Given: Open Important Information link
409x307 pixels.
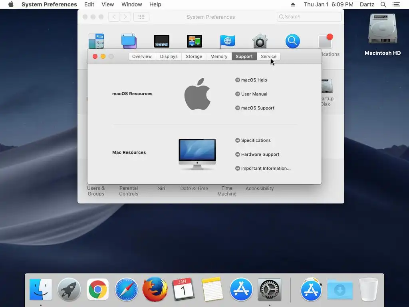Looking at the screenshot, I should [x=266, y=168].
